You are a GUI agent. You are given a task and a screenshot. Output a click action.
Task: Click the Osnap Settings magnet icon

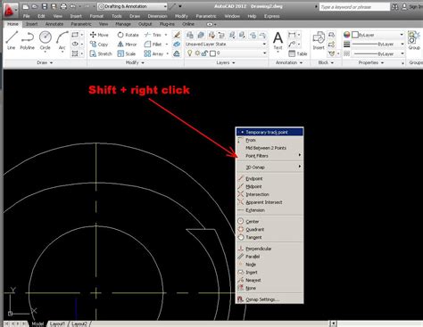point(240,299)
